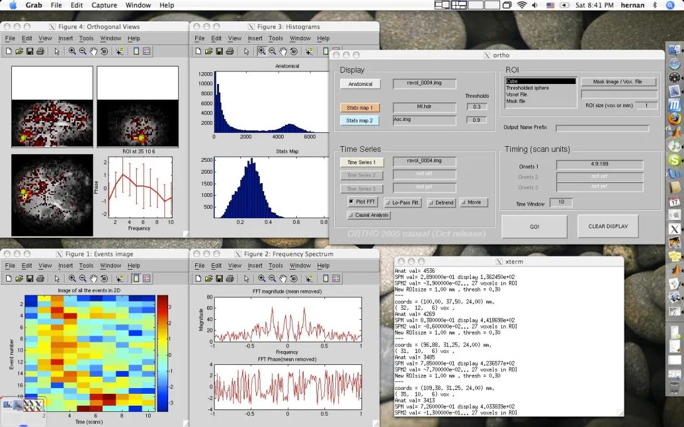Select Thresholded sphere in ROI list
Screen dimensions: 684x427
540,88
